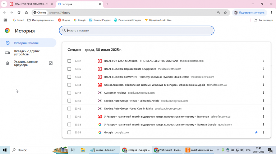Switch to Входы – Блокнот window
The height and width of the screenshot is (154, 276).
(104, 150)
